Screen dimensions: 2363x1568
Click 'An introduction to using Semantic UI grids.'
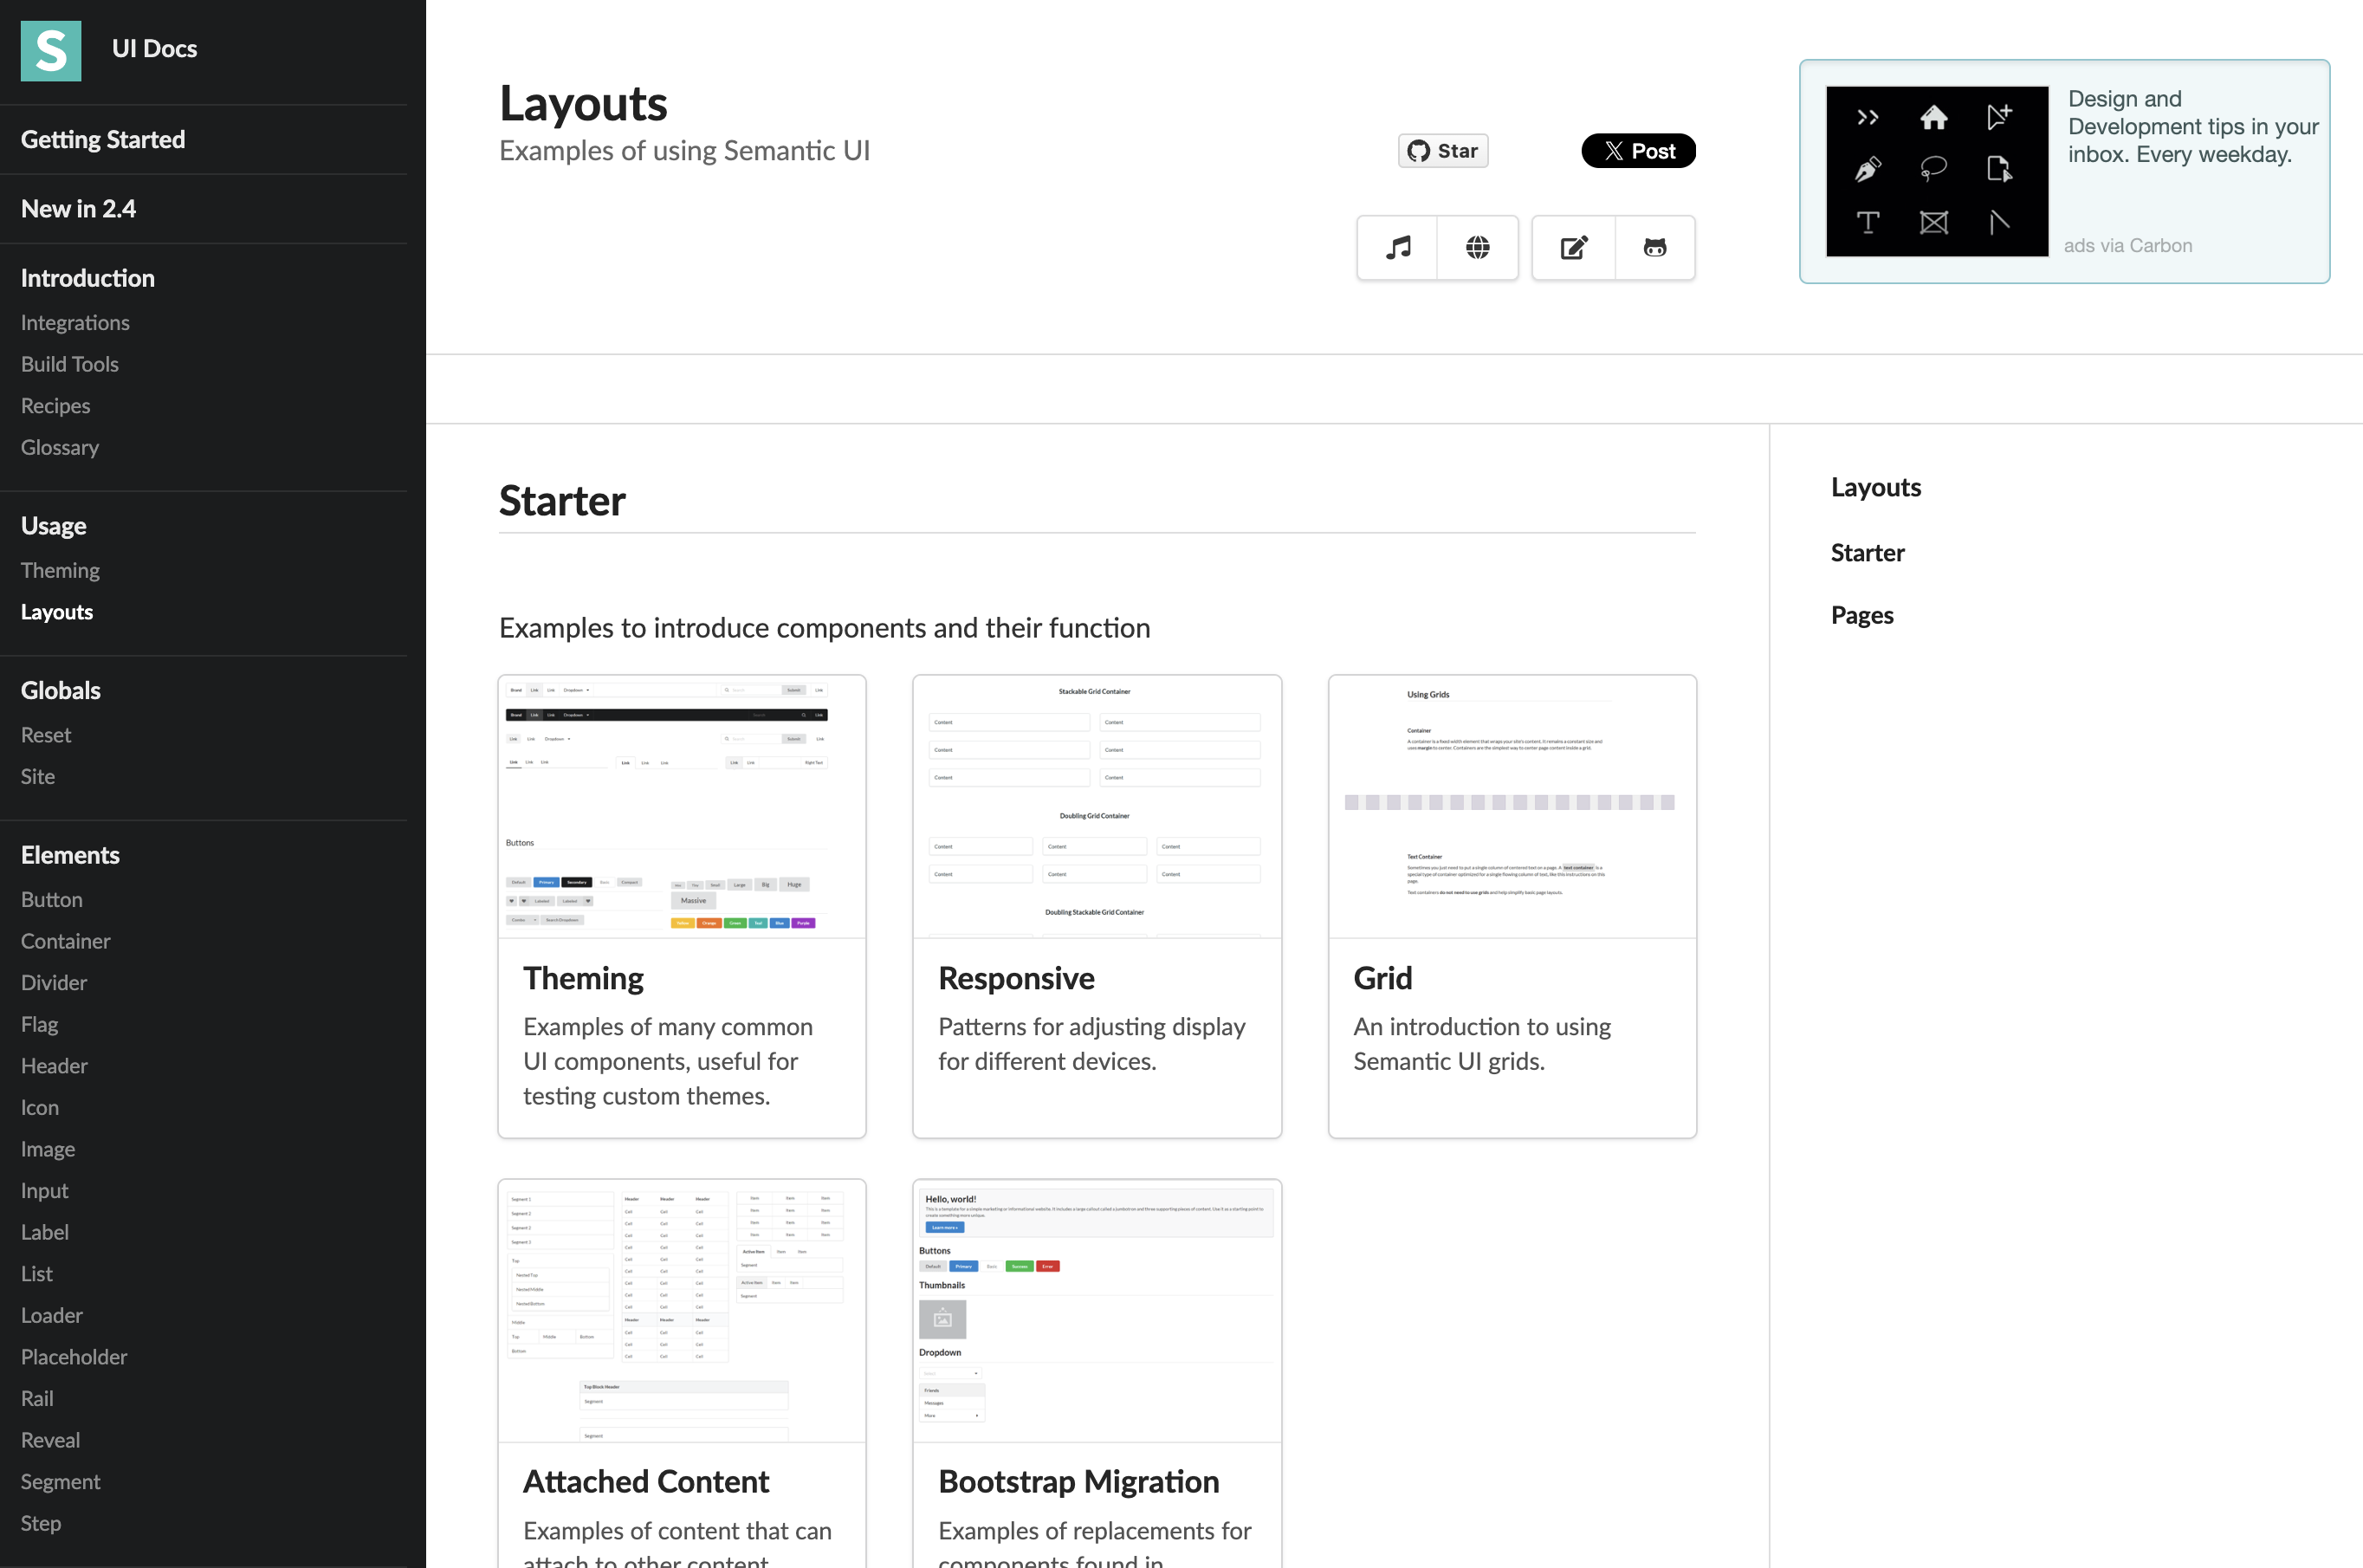(x=1481, y=1043)
